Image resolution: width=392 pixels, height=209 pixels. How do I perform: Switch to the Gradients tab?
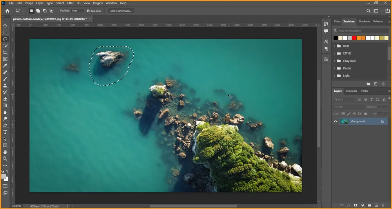pos(364,22)
